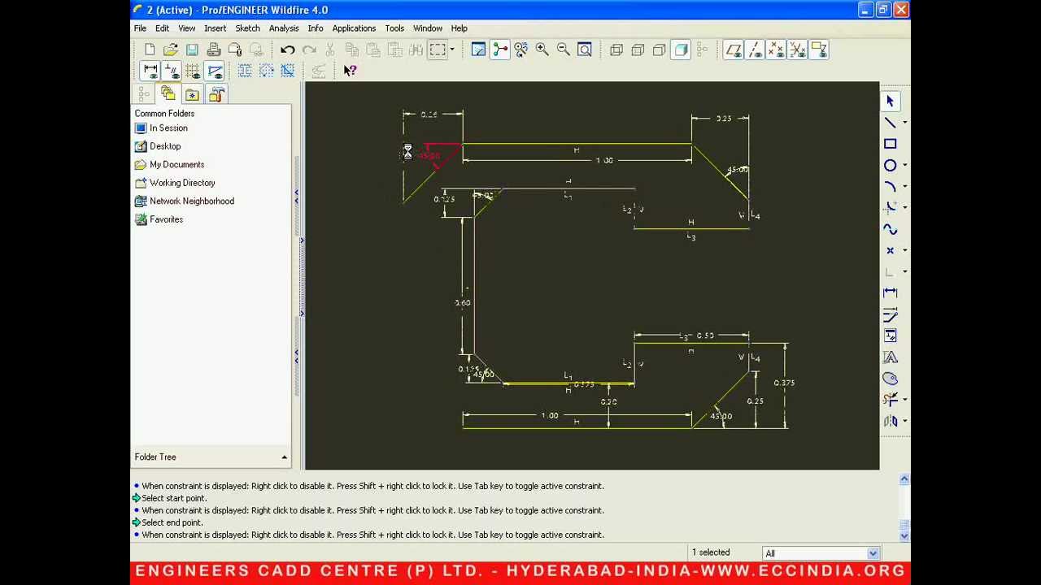Open the Analysis menu
The height and width of the screenshot is (585, 1041).
pos(284,28)
